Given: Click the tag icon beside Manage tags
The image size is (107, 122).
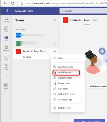Looking at the screenshot, I should 55,99.
